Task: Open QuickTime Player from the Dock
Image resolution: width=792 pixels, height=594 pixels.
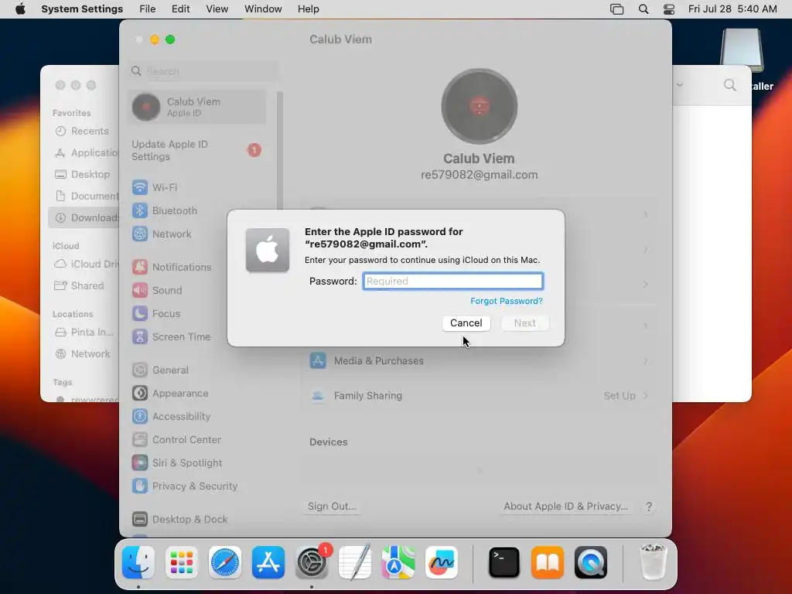Action: pyautogui.click(x=590, y=562)
